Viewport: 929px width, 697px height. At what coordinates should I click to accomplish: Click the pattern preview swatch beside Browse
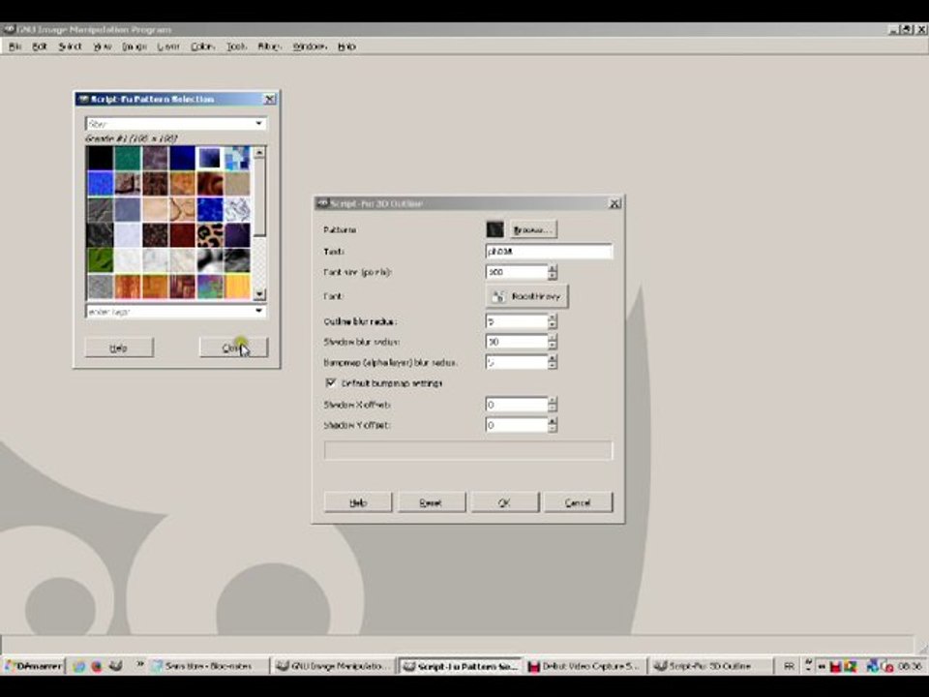pyautogui.click(x=494, y=229)
